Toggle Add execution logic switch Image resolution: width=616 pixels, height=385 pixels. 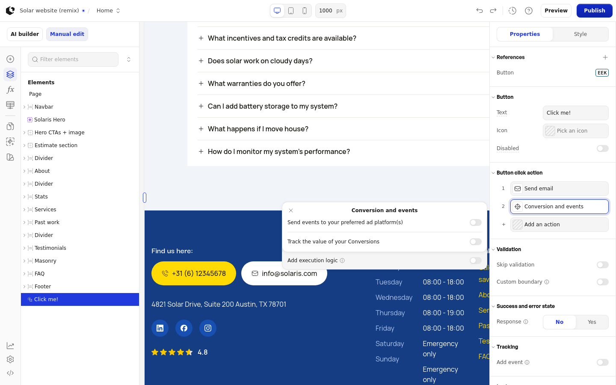(476, 261)
